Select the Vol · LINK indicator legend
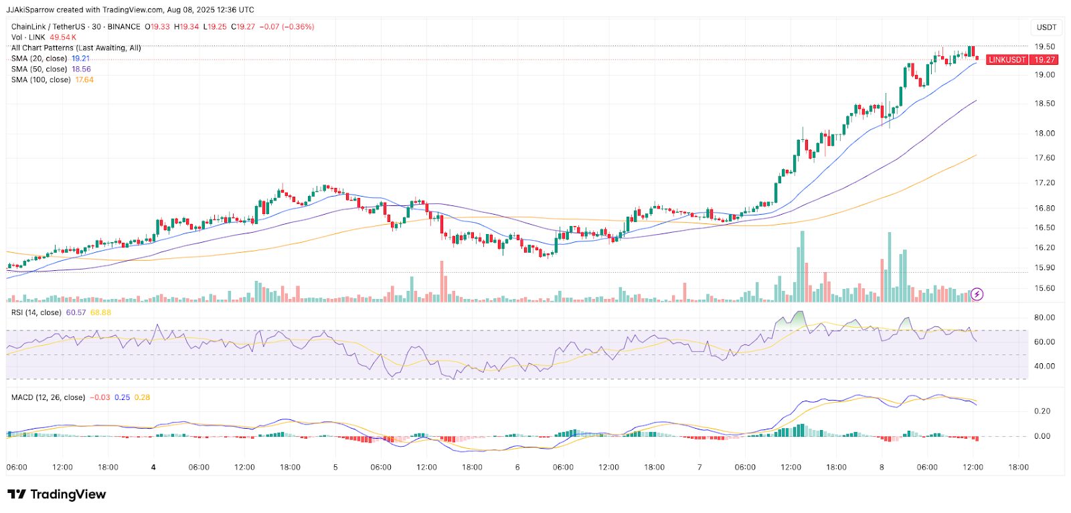Viewport: 1071px width, 513px height. click(28, 37)
